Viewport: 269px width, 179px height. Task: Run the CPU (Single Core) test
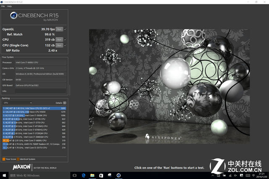pyautogui.click(x=59, y=45)
